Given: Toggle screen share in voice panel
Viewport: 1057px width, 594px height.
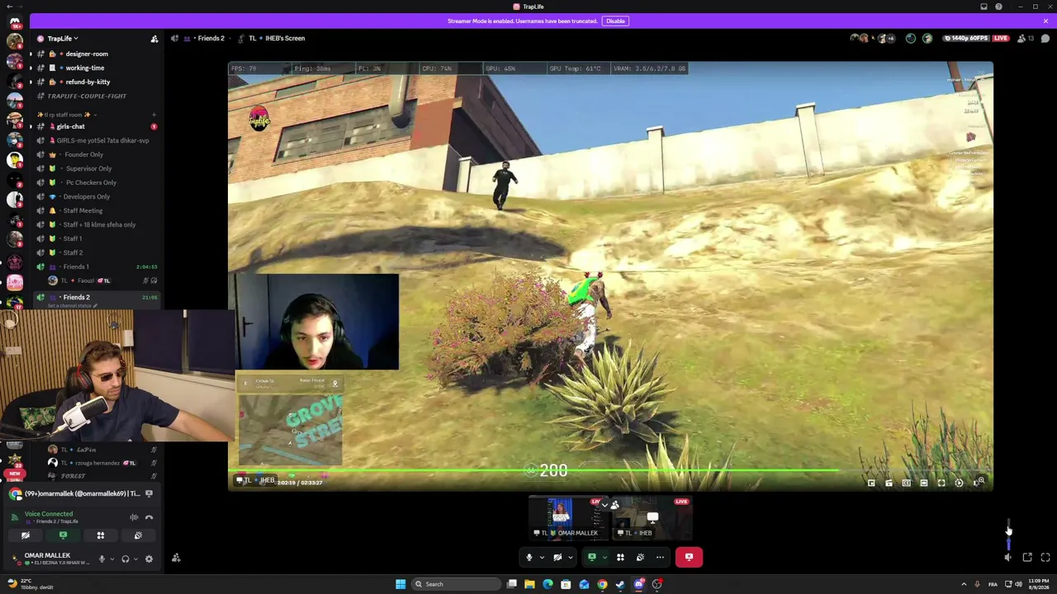Looking at the screenshot, I should click(x=63, y=535).
